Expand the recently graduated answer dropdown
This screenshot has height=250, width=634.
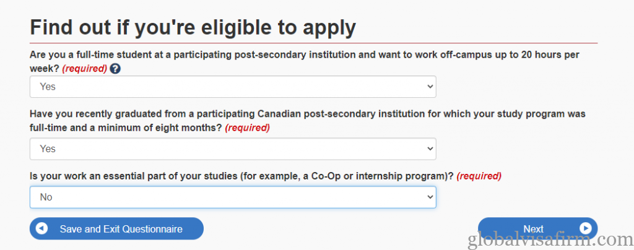(233, 149)
